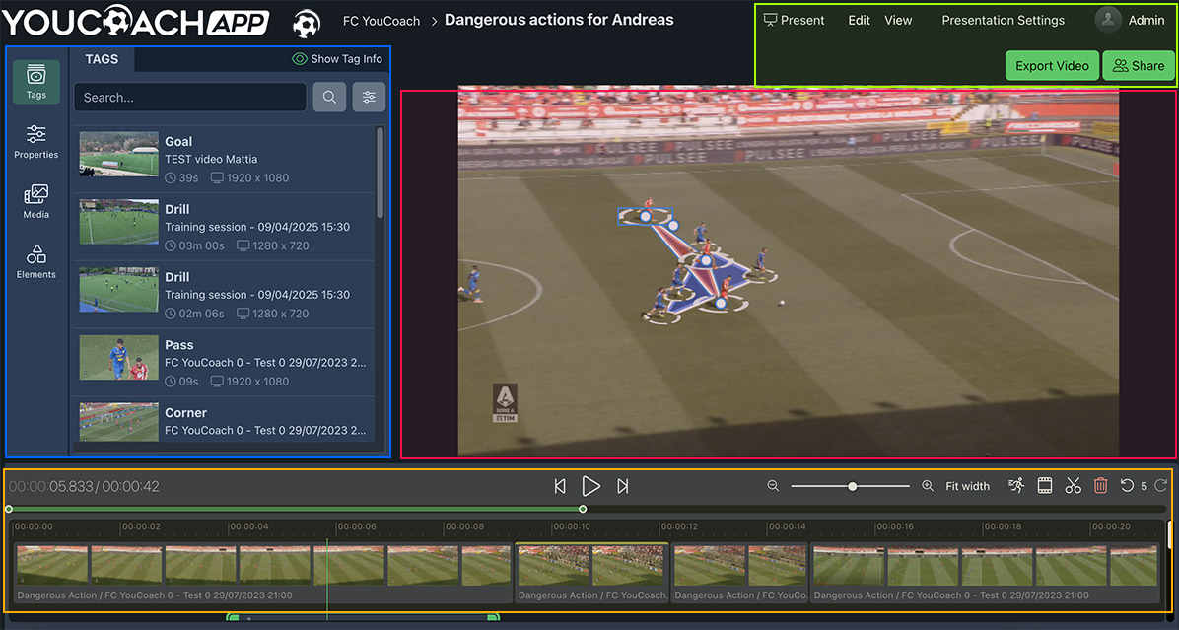The image size is (1179, 630).
Task: Play the video
Action: click(x=591, y=486)
